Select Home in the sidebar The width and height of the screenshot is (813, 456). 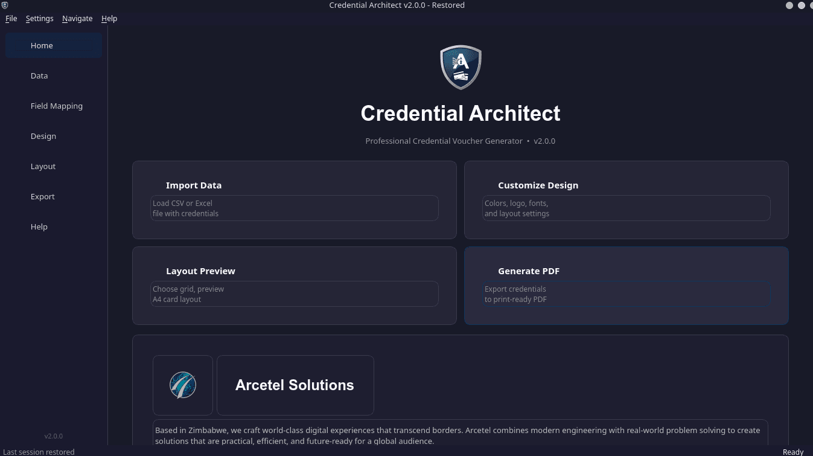tap(54, 45)
